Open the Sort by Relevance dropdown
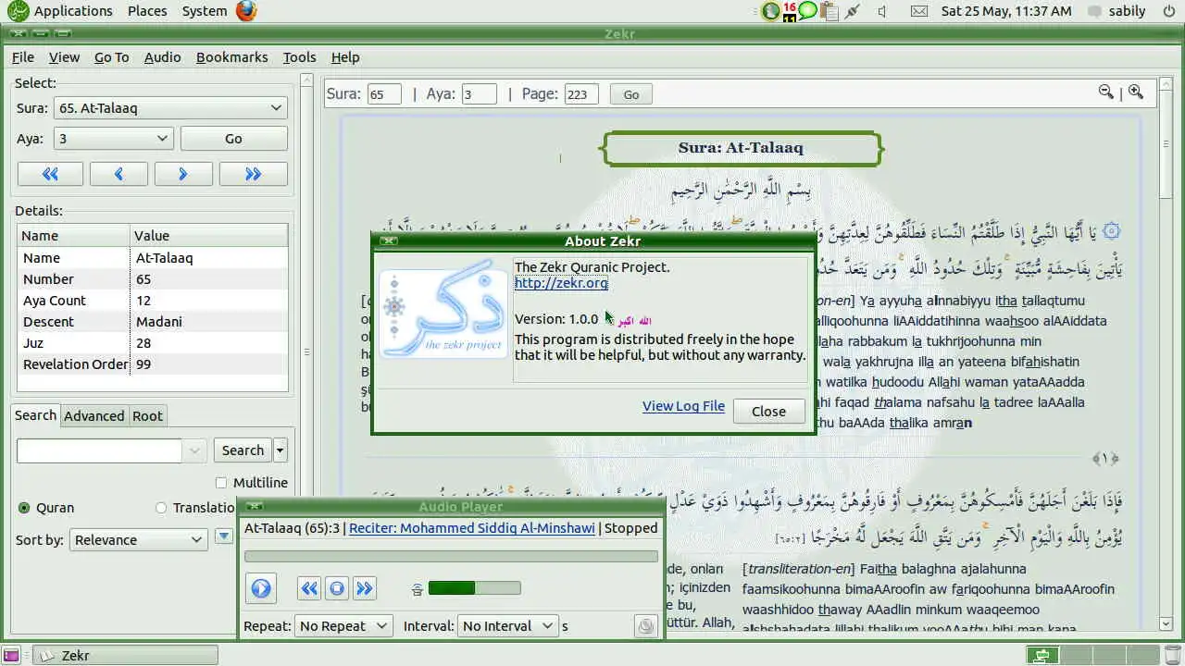The width and height of the screenshot is (1185, 666). pos(139,540)
